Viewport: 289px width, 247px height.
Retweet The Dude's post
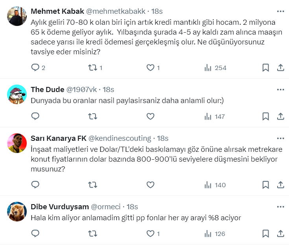(x=92, y=116)
